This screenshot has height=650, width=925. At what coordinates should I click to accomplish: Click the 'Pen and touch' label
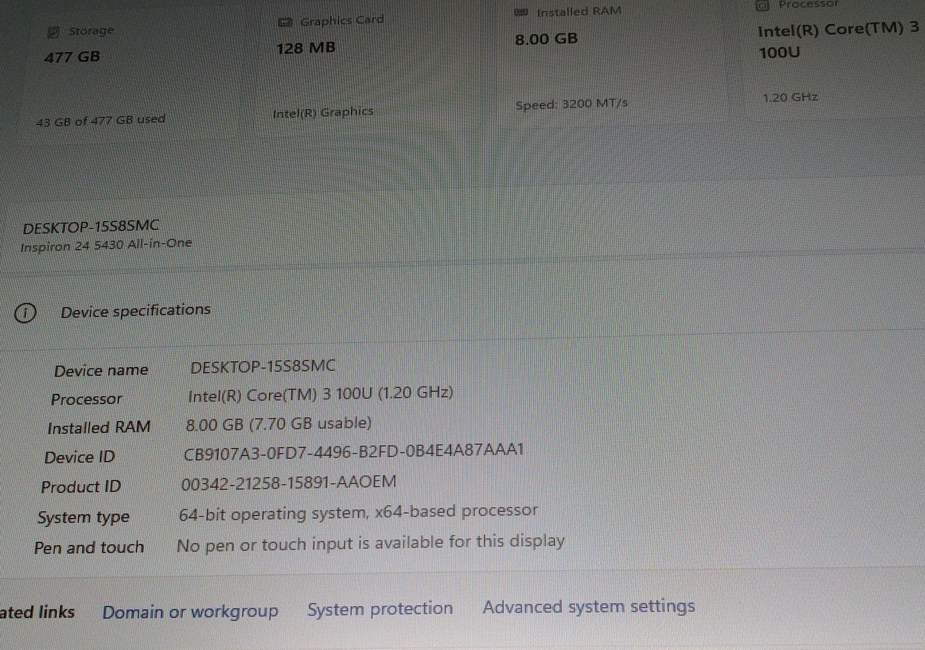(89, 548)
